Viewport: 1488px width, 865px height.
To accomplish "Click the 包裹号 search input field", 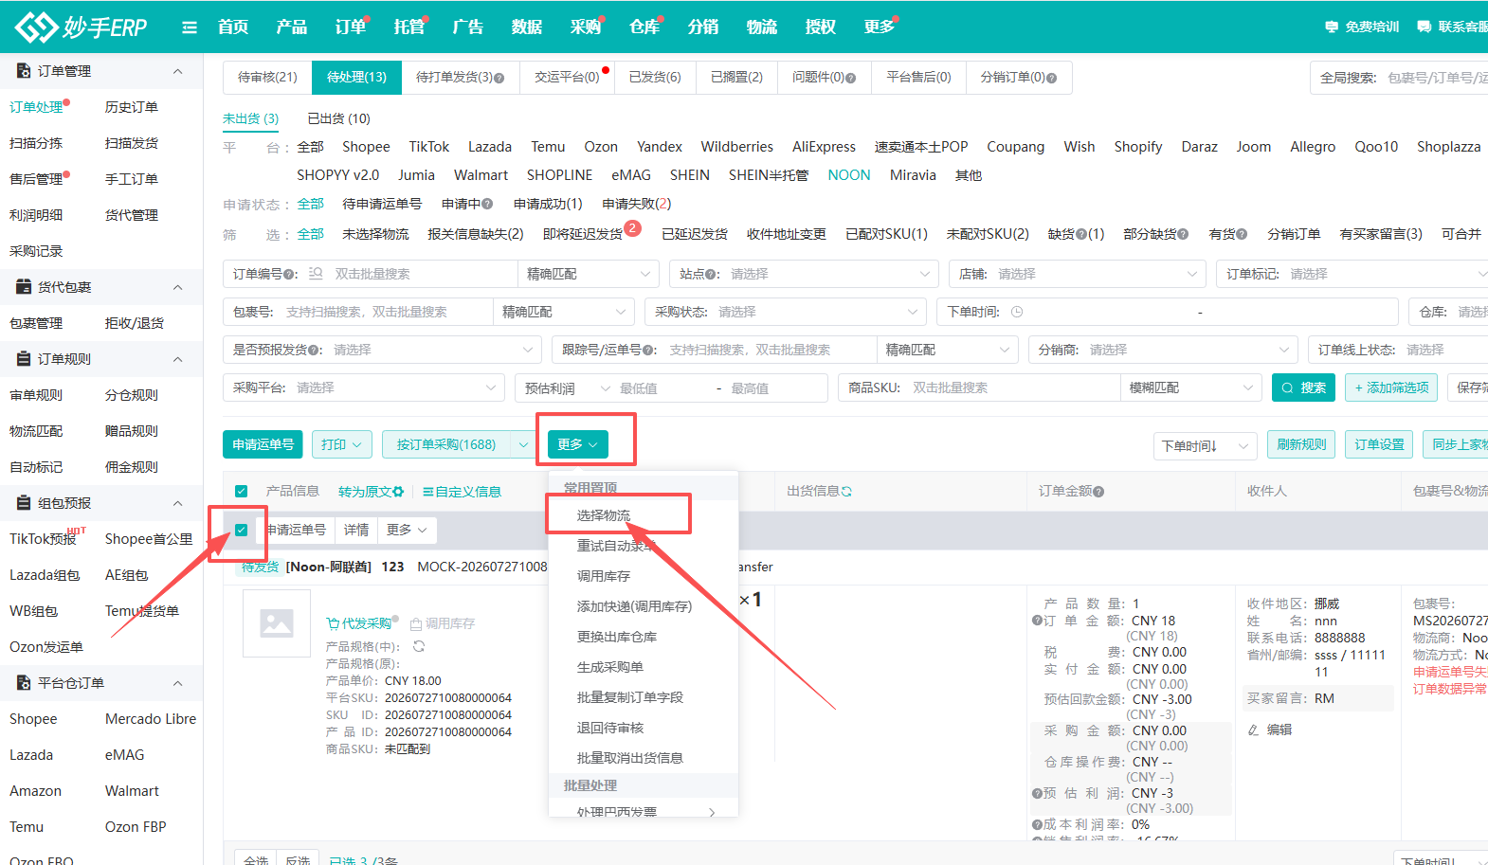I will (388, 312).
